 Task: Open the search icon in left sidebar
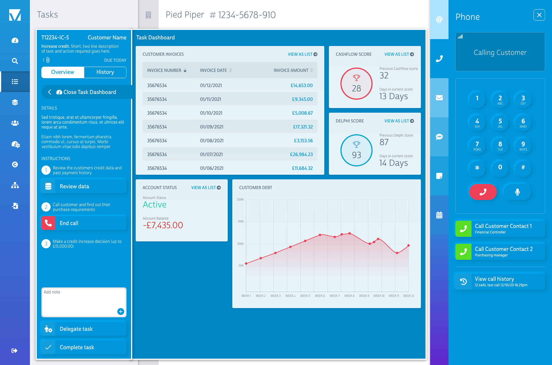15,61
